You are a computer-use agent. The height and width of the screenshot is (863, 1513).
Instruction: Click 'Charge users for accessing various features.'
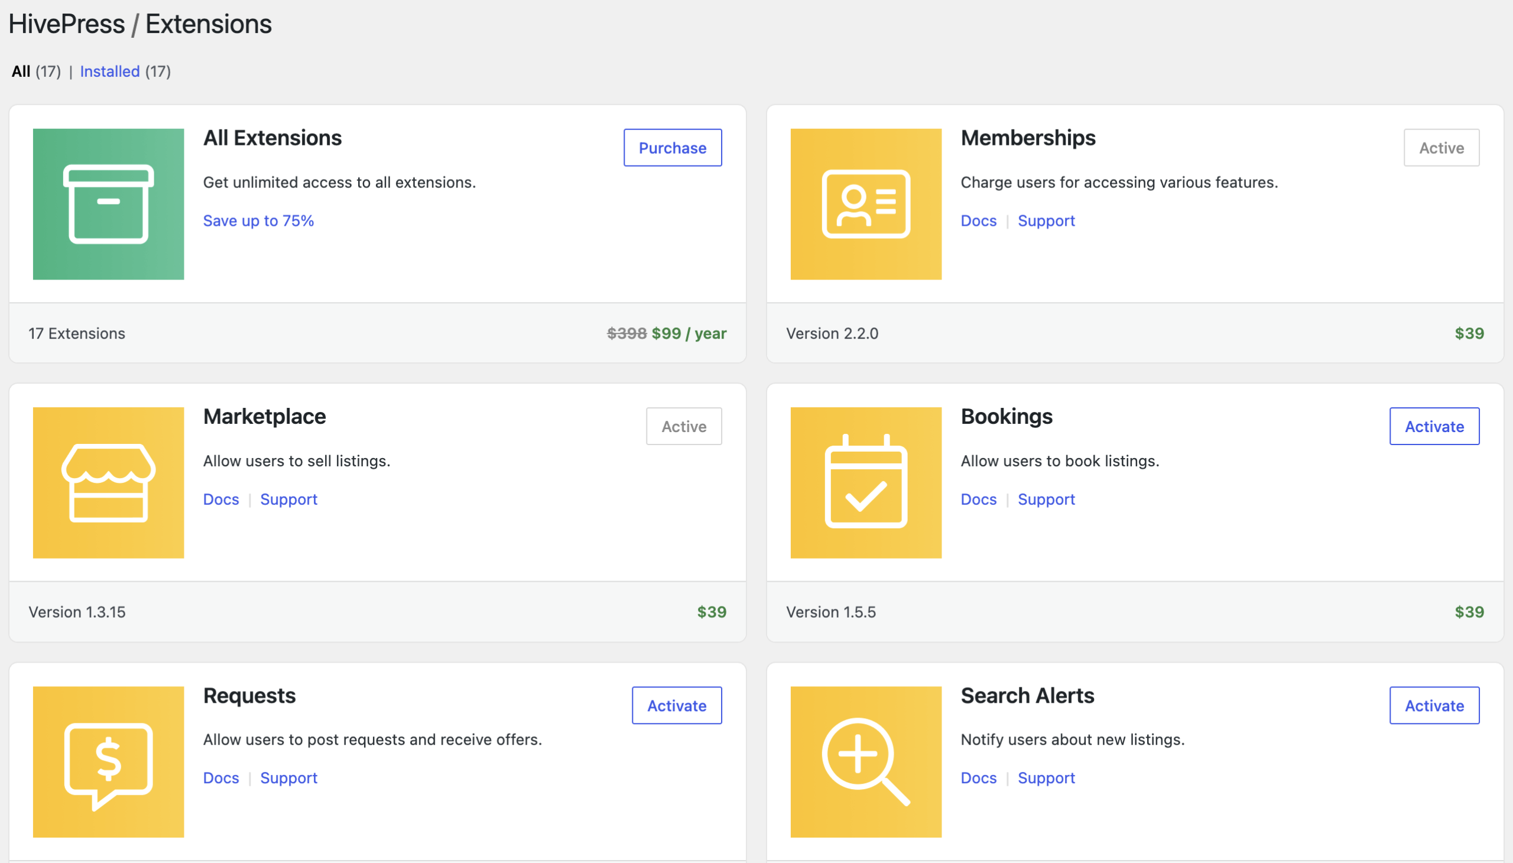click(1119, 182)
